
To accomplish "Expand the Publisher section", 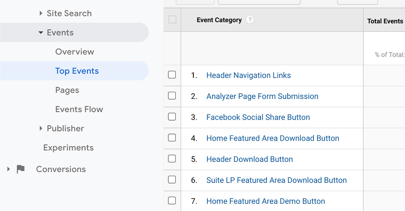I will point(41,128).
